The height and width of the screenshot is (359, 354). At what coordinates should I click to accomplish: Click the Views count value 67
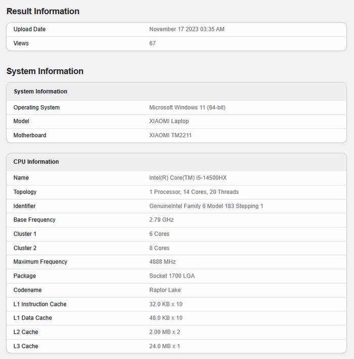tap(153, 43)
